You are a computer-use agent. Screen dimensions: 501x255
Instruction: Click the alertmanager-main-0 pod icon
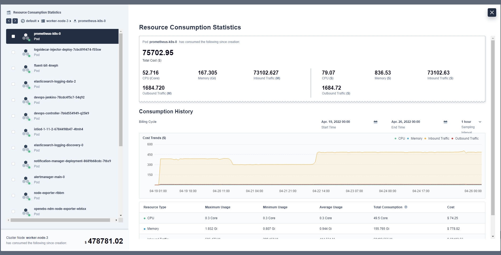pos(26,180)
